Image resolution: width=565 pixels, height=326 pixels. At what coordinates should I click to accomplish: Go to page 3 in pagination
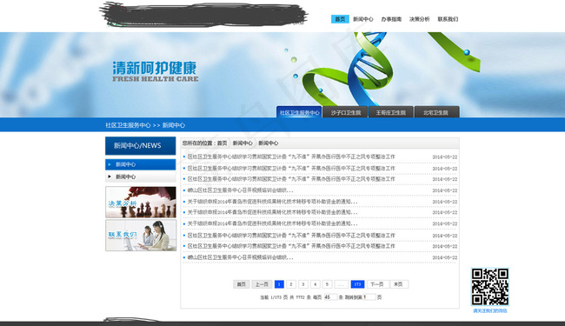point(303,284)
